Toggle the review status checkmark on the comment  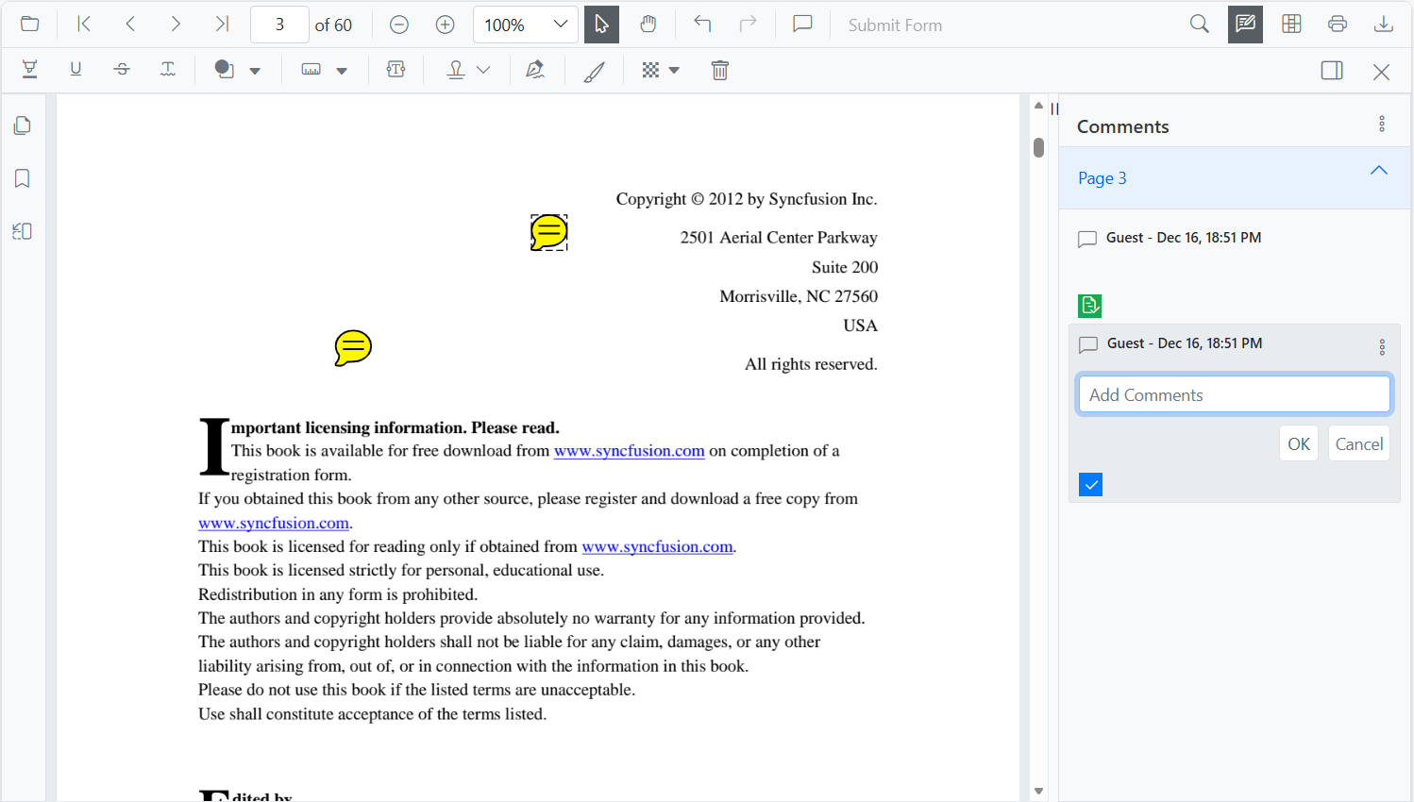tap(1090, 484)
